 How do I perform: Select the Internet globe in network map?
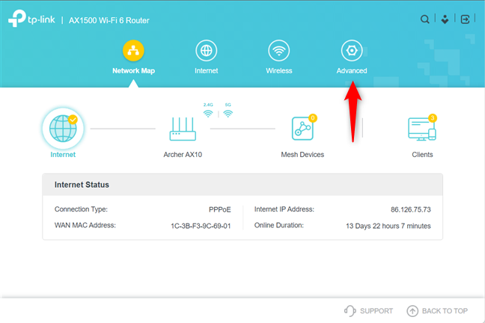click(x=63, y=129)
